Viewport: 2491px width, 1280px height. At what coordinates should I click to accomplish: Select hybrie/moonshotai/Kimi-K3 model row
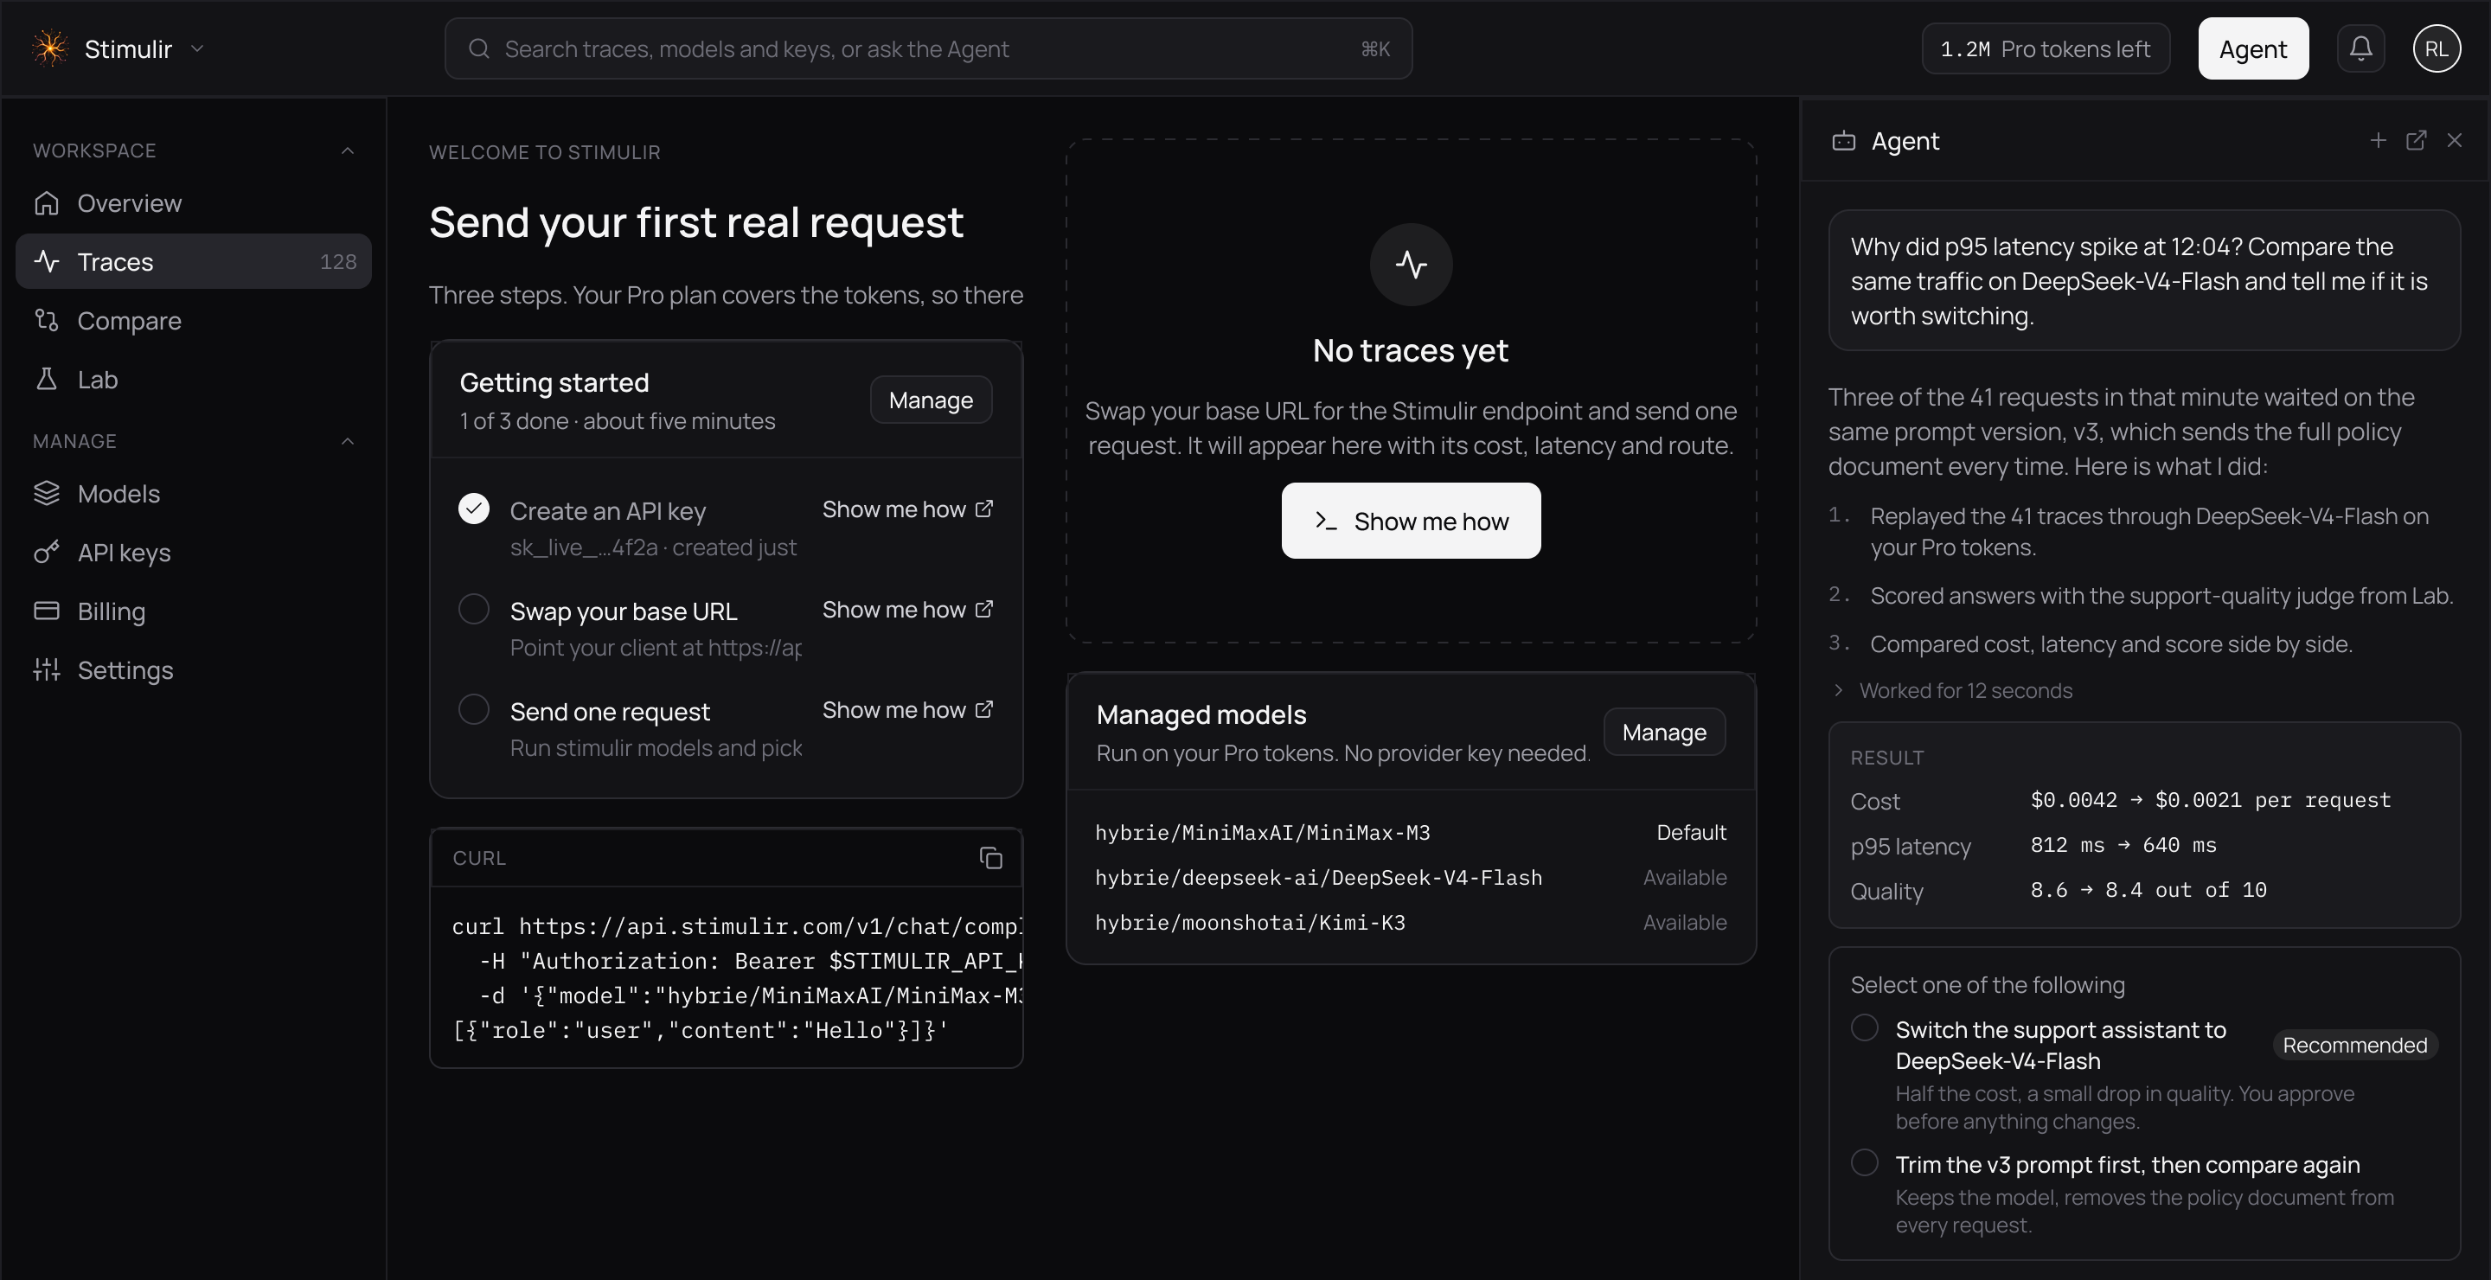tap(1411, 922)
